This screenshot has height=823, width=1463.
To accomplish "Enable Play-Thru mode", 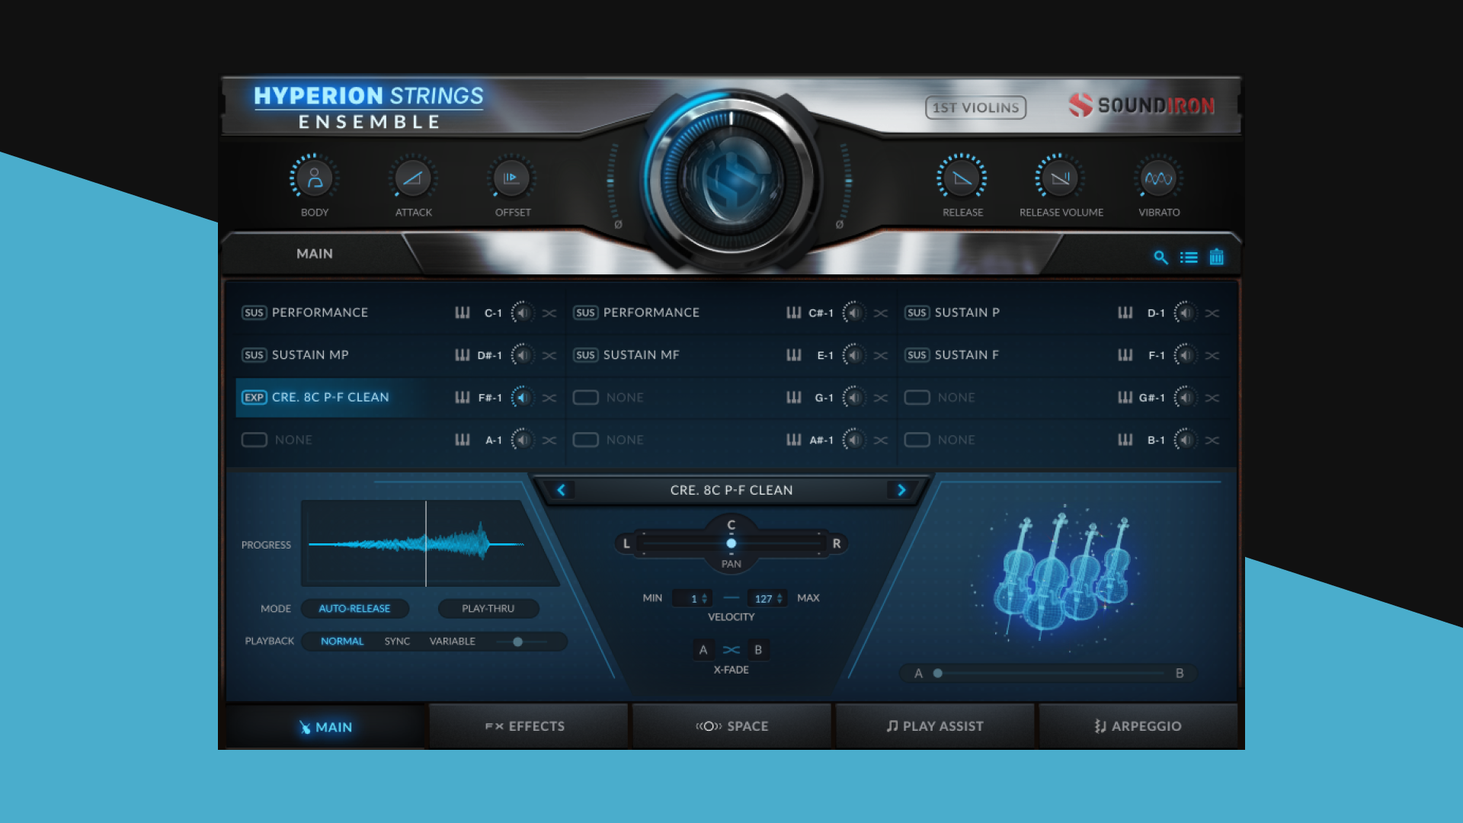I will point(488,608).
